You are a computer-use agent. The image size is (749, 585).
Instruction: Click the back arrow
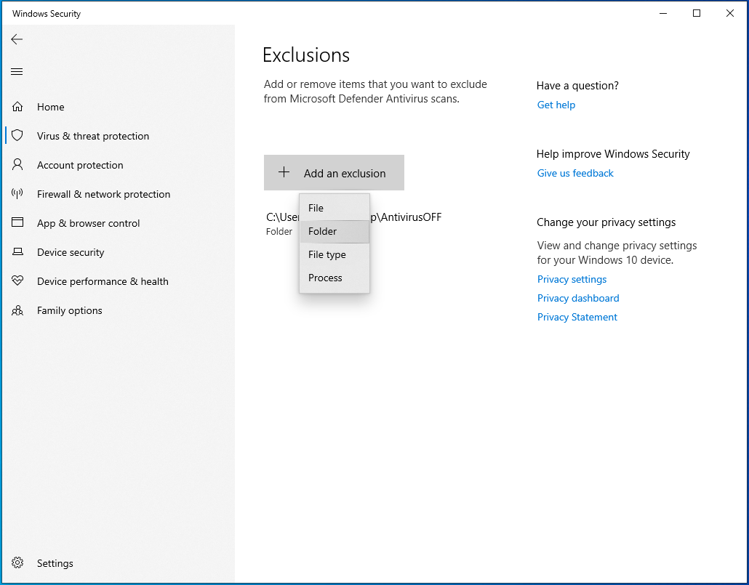click(17, 39)
